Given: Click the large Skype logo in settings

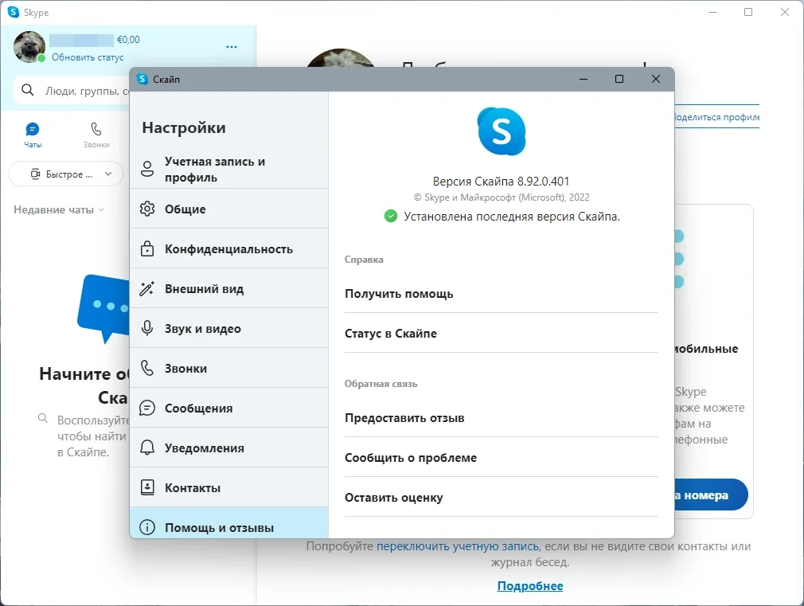Looking at the screenshot, I should point(502,131).
